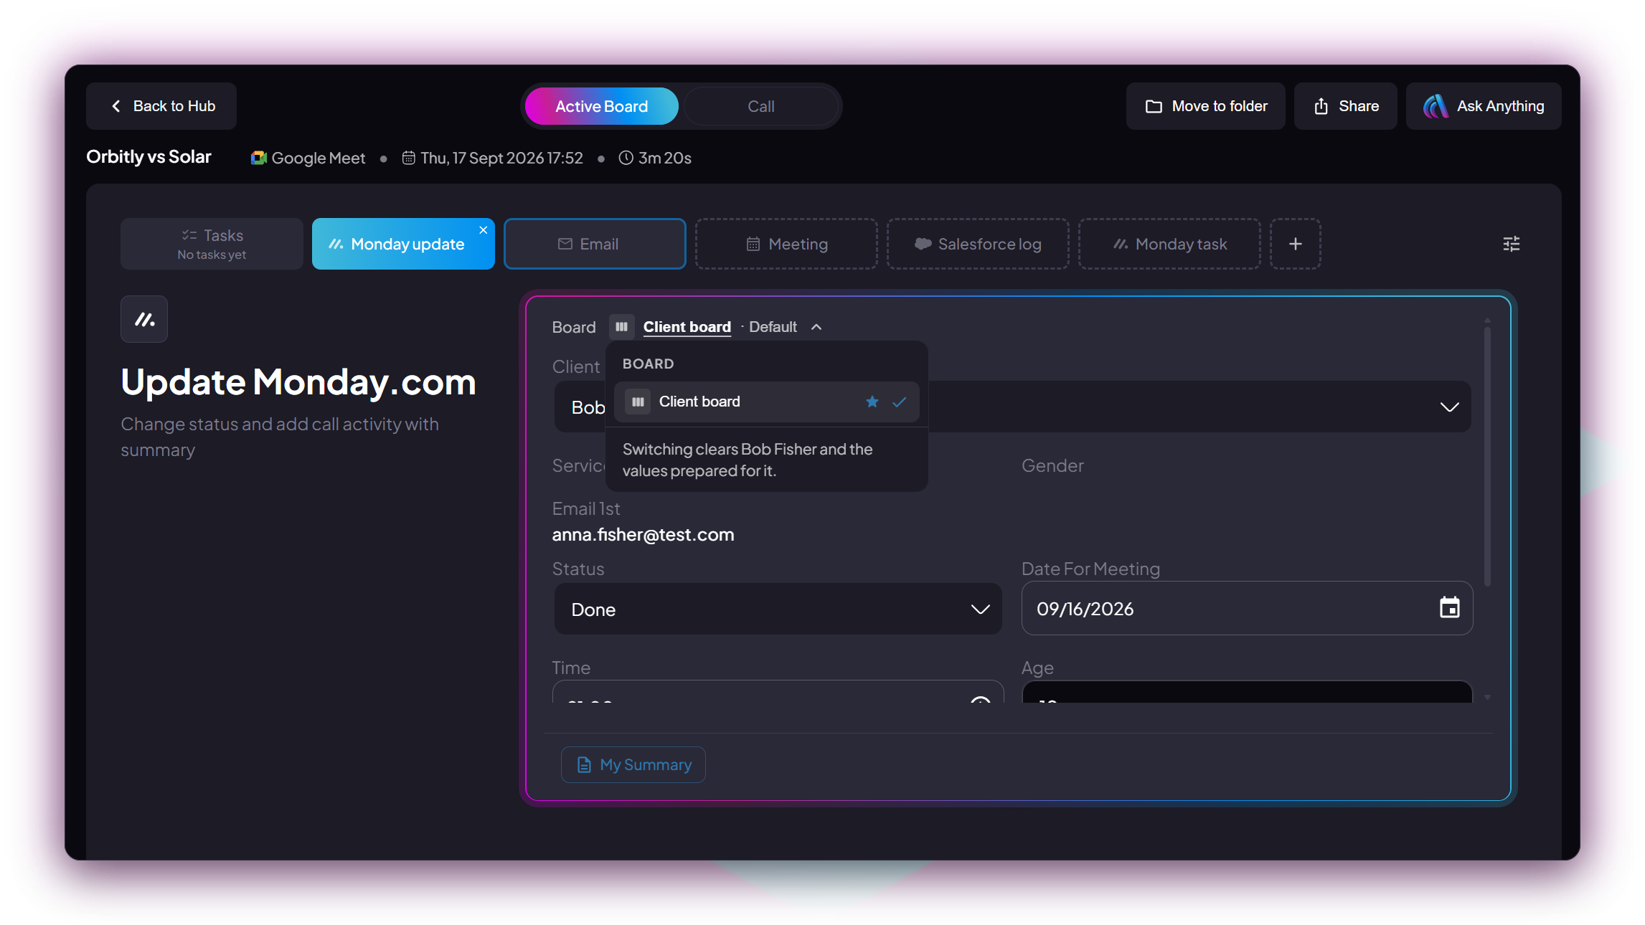Close the Monday update tab with X
Screen dimensions: 1645x925
484,230
